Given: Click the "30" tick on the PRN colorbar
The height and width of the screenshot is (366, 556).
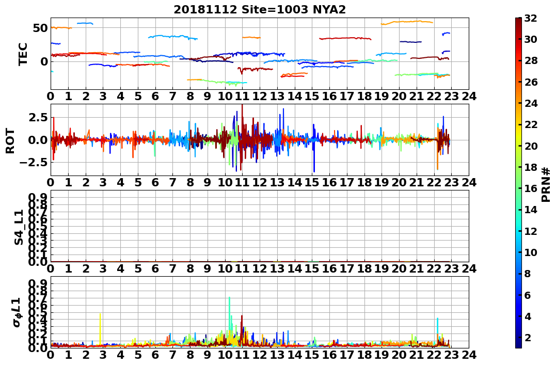Looking at the screenshot, I should click(531, 39).
